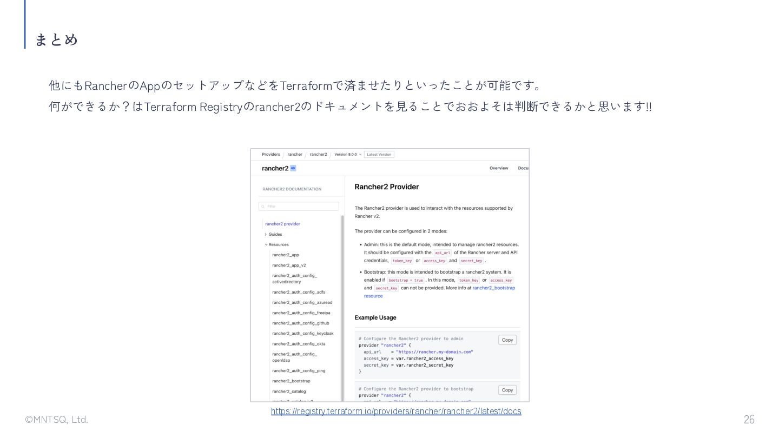Open rancher2_auth_config_github resource
Screen dimensions: 779x438
coord(301,323)
